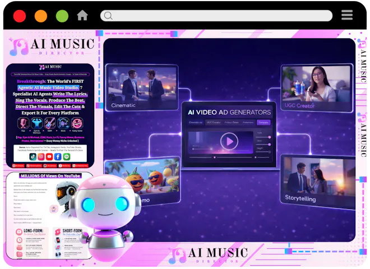Click the green circle window button
The height and width of the screenshot is (269, 370).
(62, 16)
